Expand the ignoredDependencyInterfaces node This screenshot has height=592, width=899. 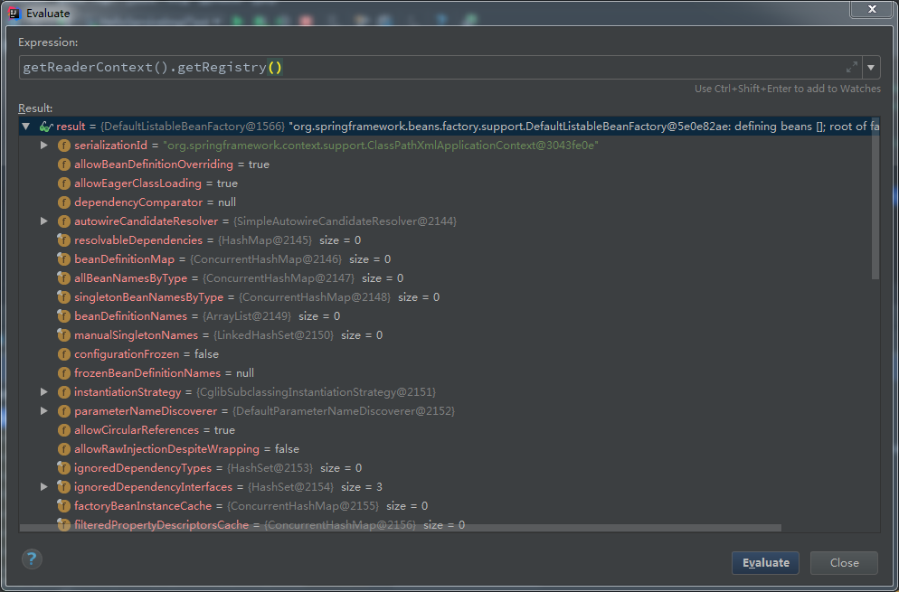(x=44, y=486)
